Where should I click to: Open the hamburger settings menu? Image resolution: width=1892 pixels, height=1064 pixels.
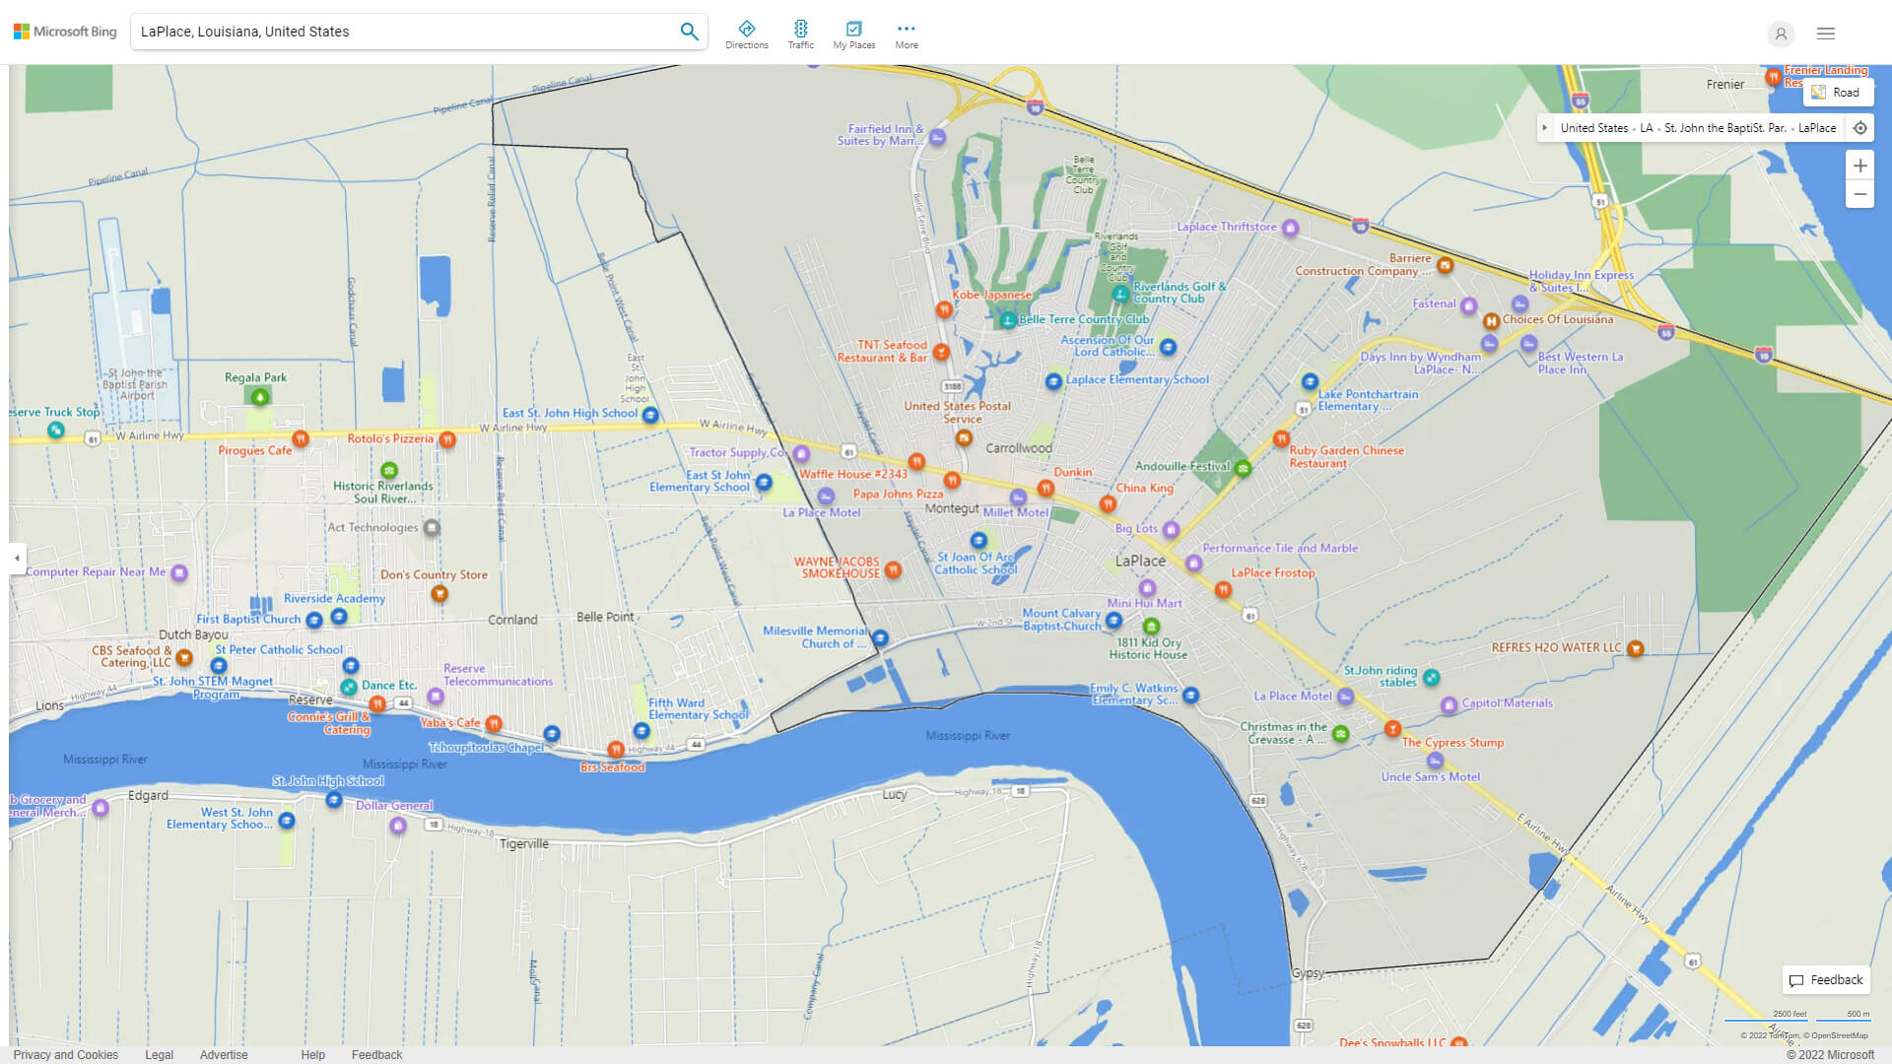click(1826, 33)
